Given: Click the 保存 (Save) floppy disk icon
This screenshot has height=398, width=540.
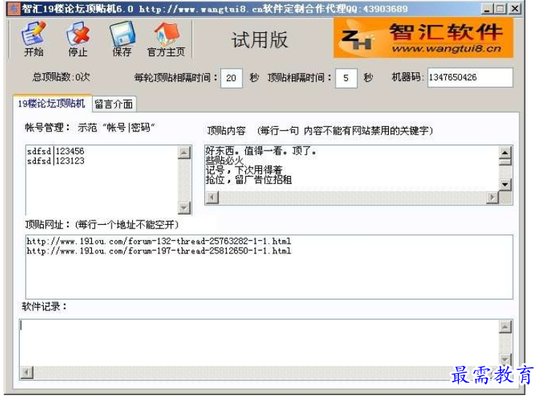Looking at the screenshot, I should [122, 39].
